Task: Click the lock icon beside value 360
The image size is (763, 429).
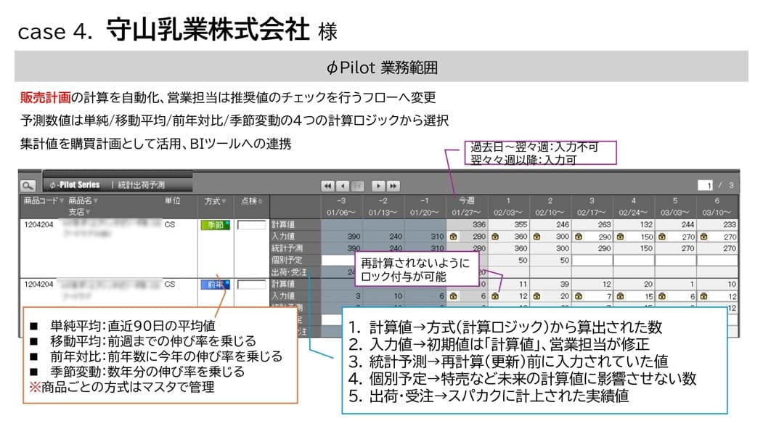Action: pos(495,237)
